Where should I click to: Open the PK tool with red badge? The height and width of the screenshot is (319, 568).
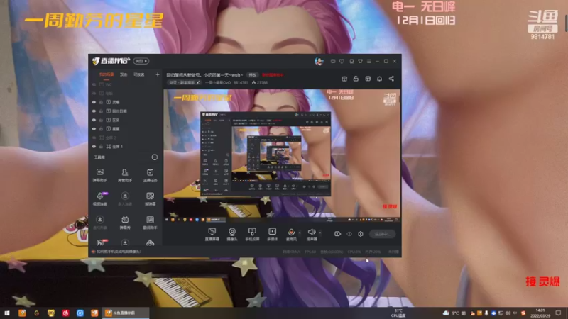coord(101,242)
